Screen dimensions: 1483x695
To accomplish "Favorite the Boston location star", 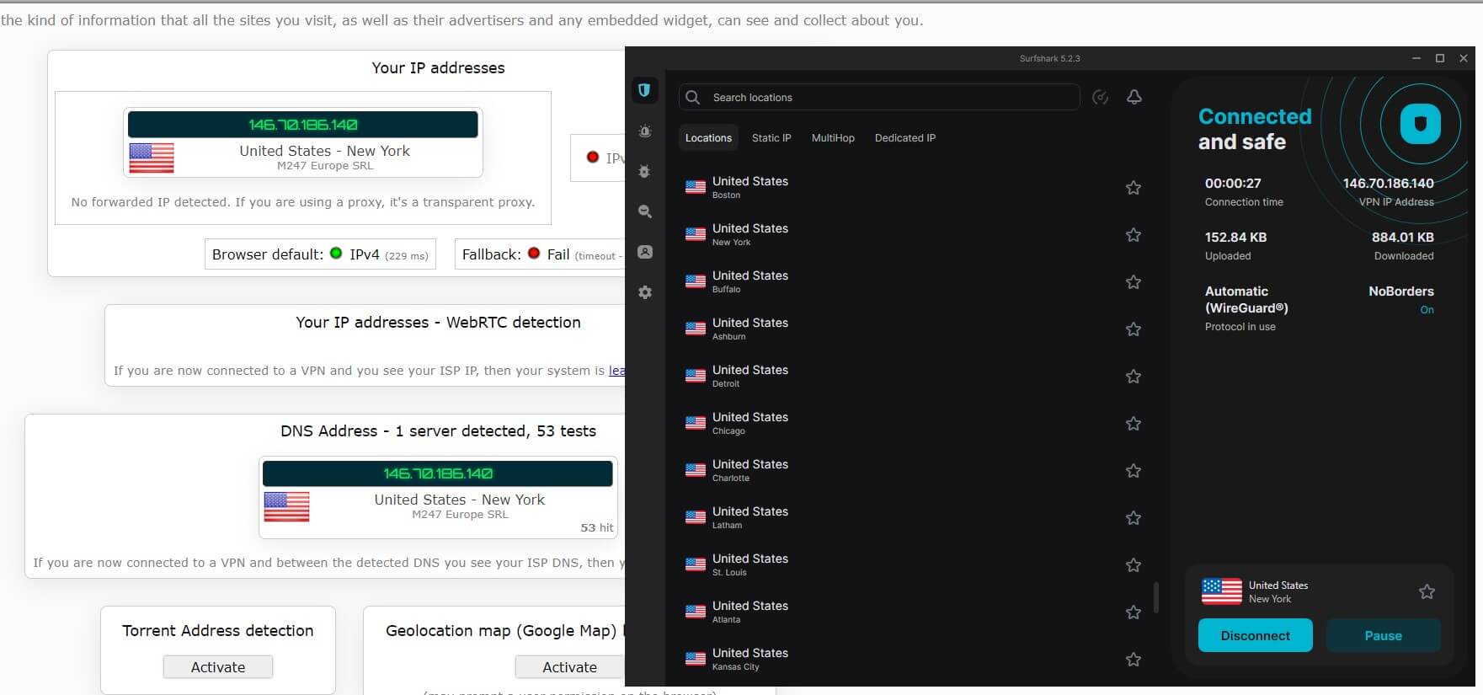I will (x=1134, y=188).
